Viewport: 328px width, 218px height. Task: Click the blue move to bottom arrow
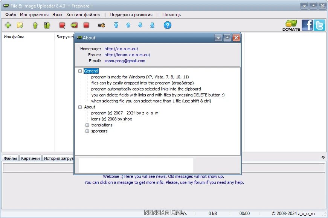pyautogui.click(x=152, y=25)
